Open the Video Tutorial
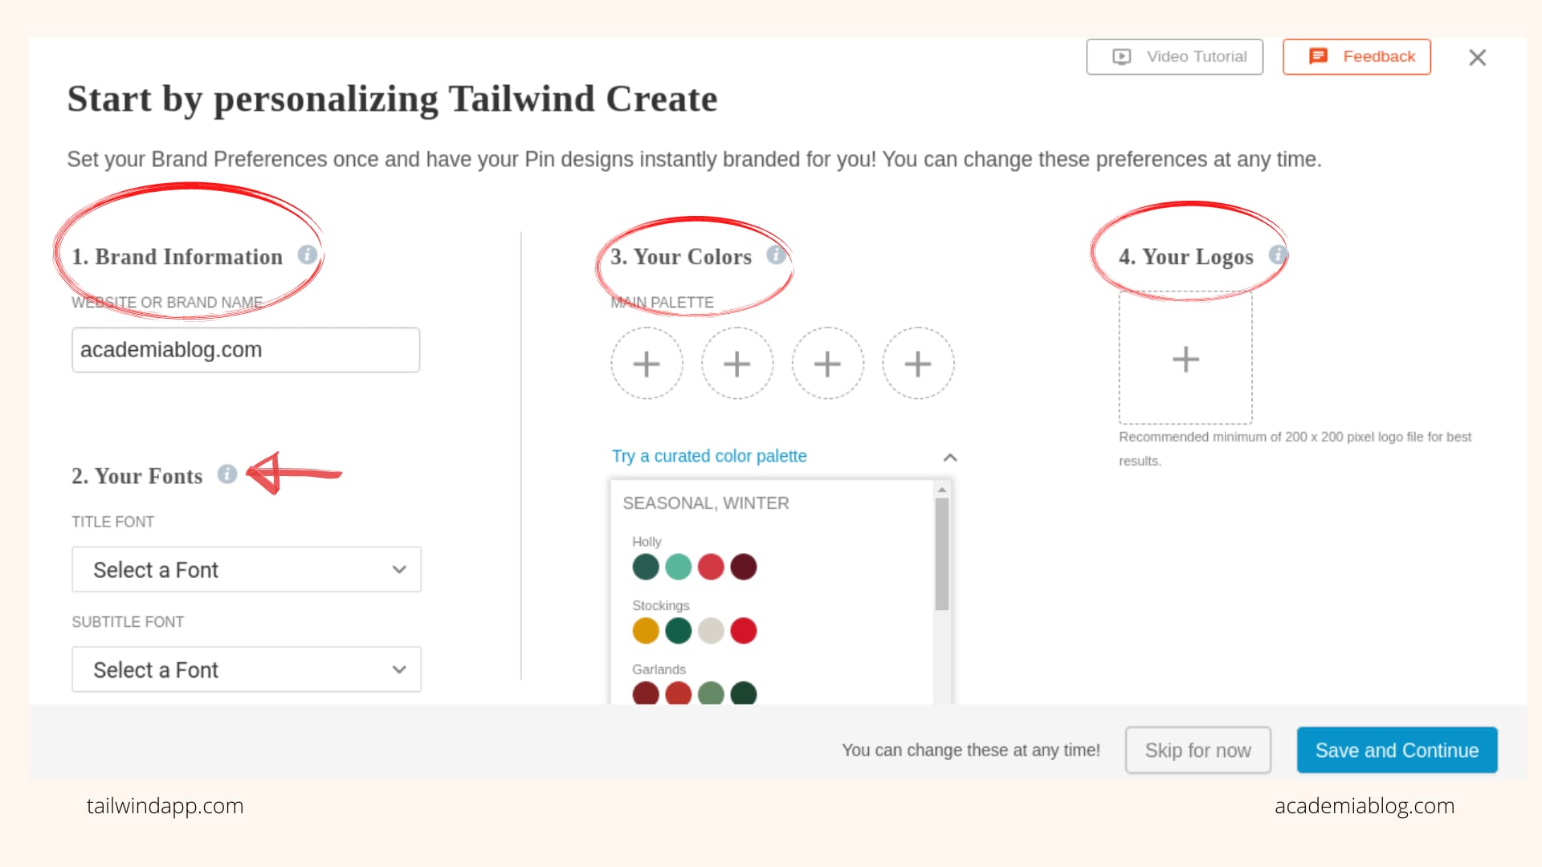Screen dimensions: 1542x867 1174,57
